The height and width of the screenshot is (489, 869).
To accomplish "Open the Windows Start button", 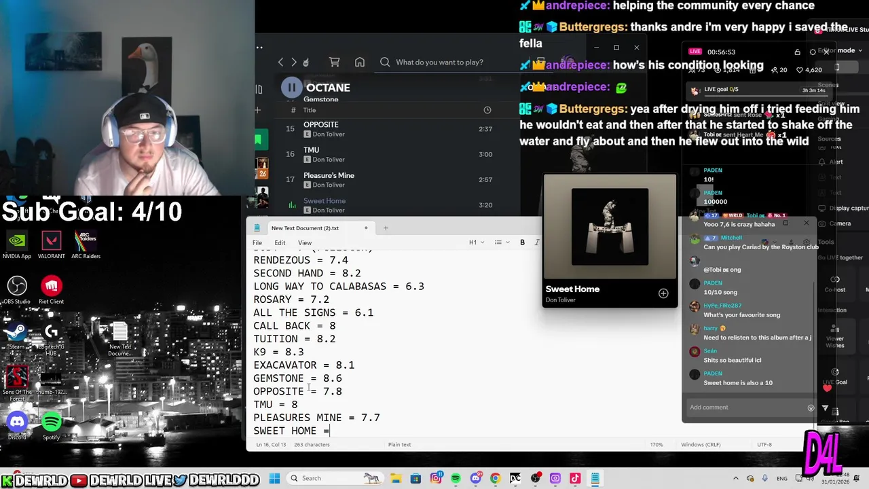I will point(274,478).
